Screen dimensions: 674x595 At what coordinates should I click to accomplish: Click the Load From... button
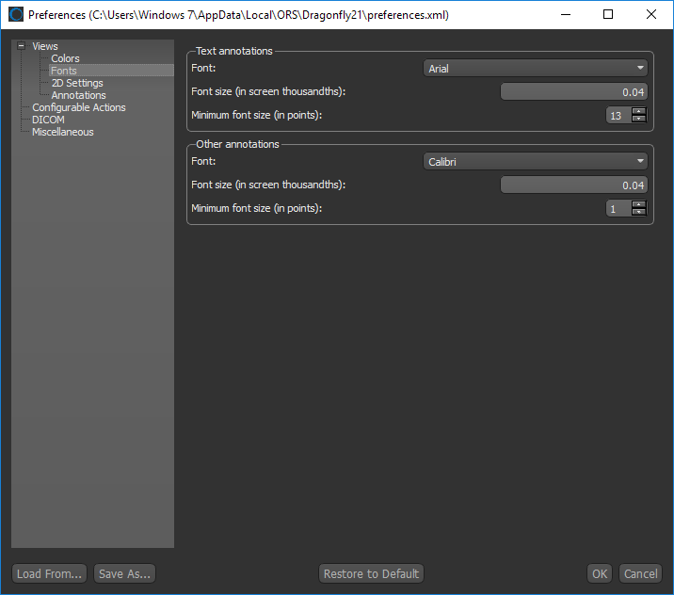(50, 573)
